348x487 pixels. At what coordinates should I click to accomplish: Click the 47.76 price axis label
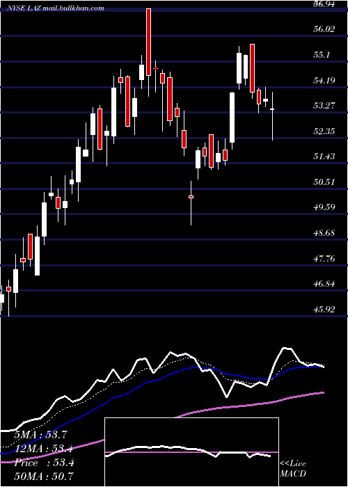click(x=324, y=258)
